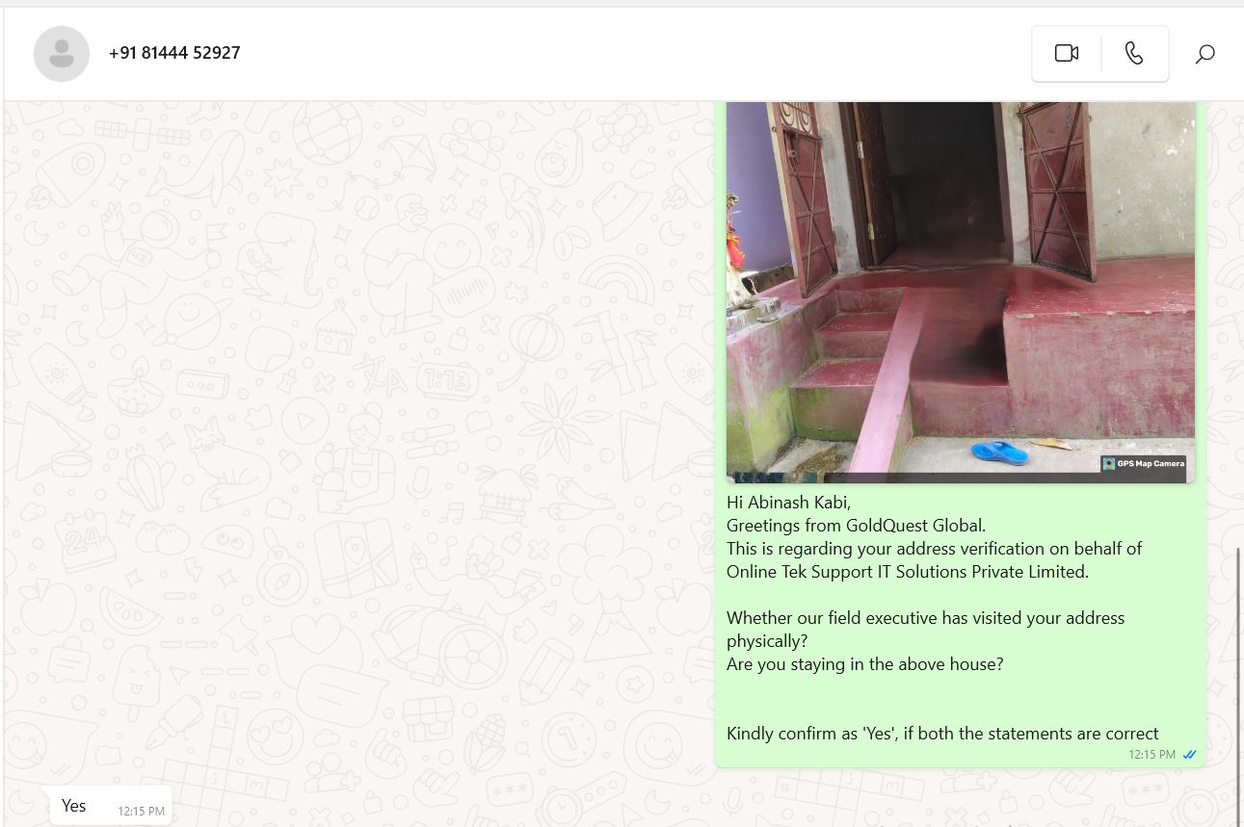The width and height of the screenshot is (1244, 827).
Task: Click "Are you staying in the above house?"
Action: 864,664
